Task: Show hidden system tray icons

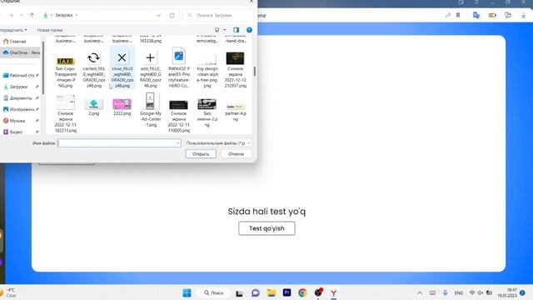Action: tap(420, 292)
